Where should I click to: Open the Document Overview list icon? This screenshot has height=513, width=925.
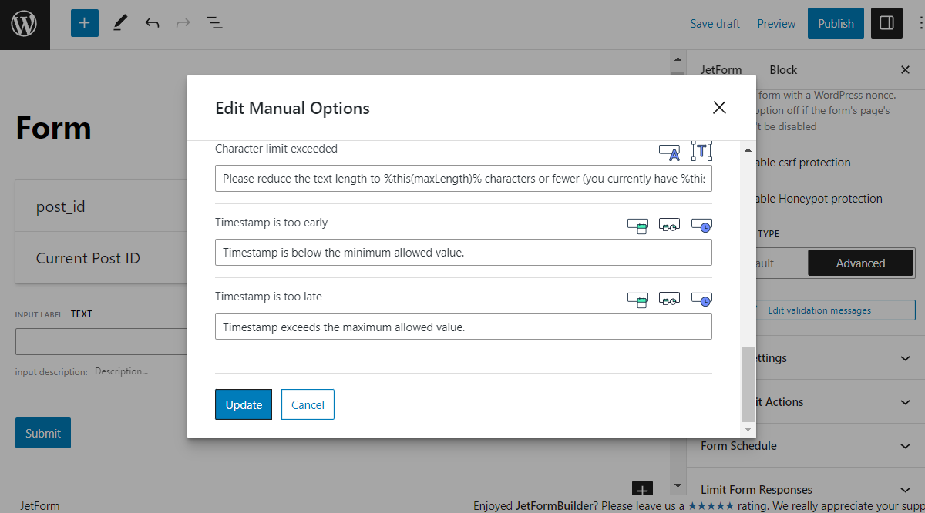click(214, 23)
